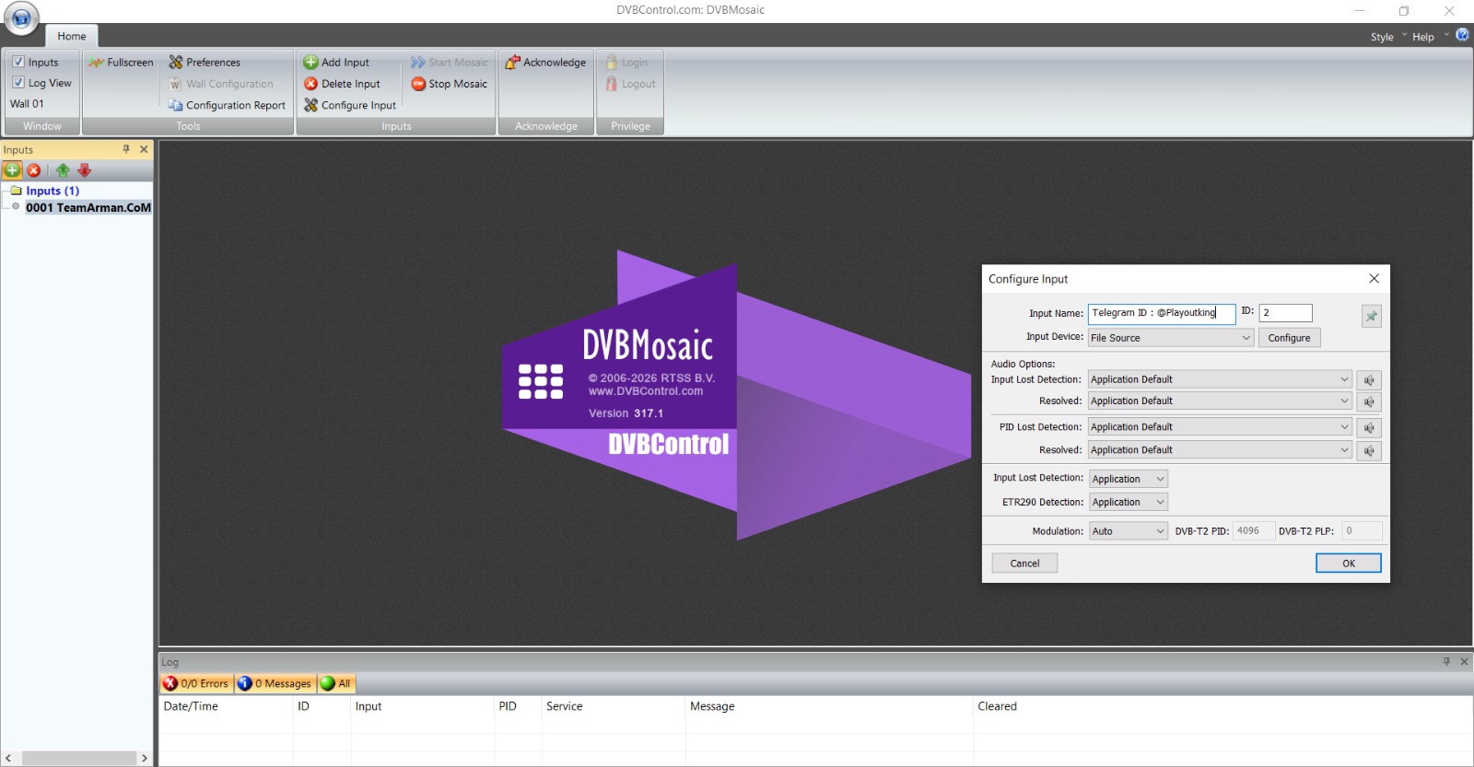
Task: Toggle the 0 Messages log filter
Action: [275, 683]
